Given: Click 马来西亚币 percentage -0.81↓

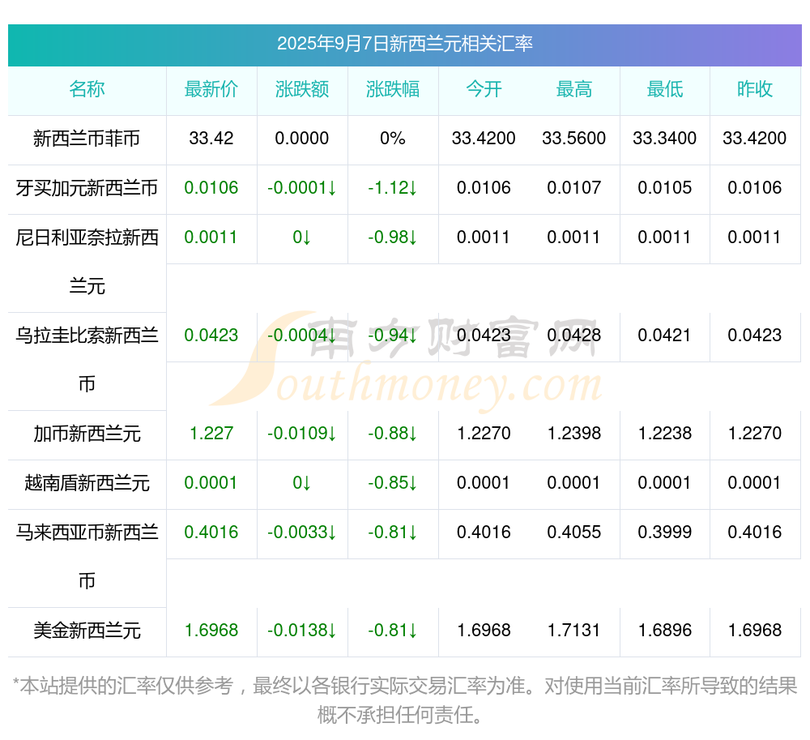Looking at the screenshot, I should pyautogui.click(x=393, y=533).
